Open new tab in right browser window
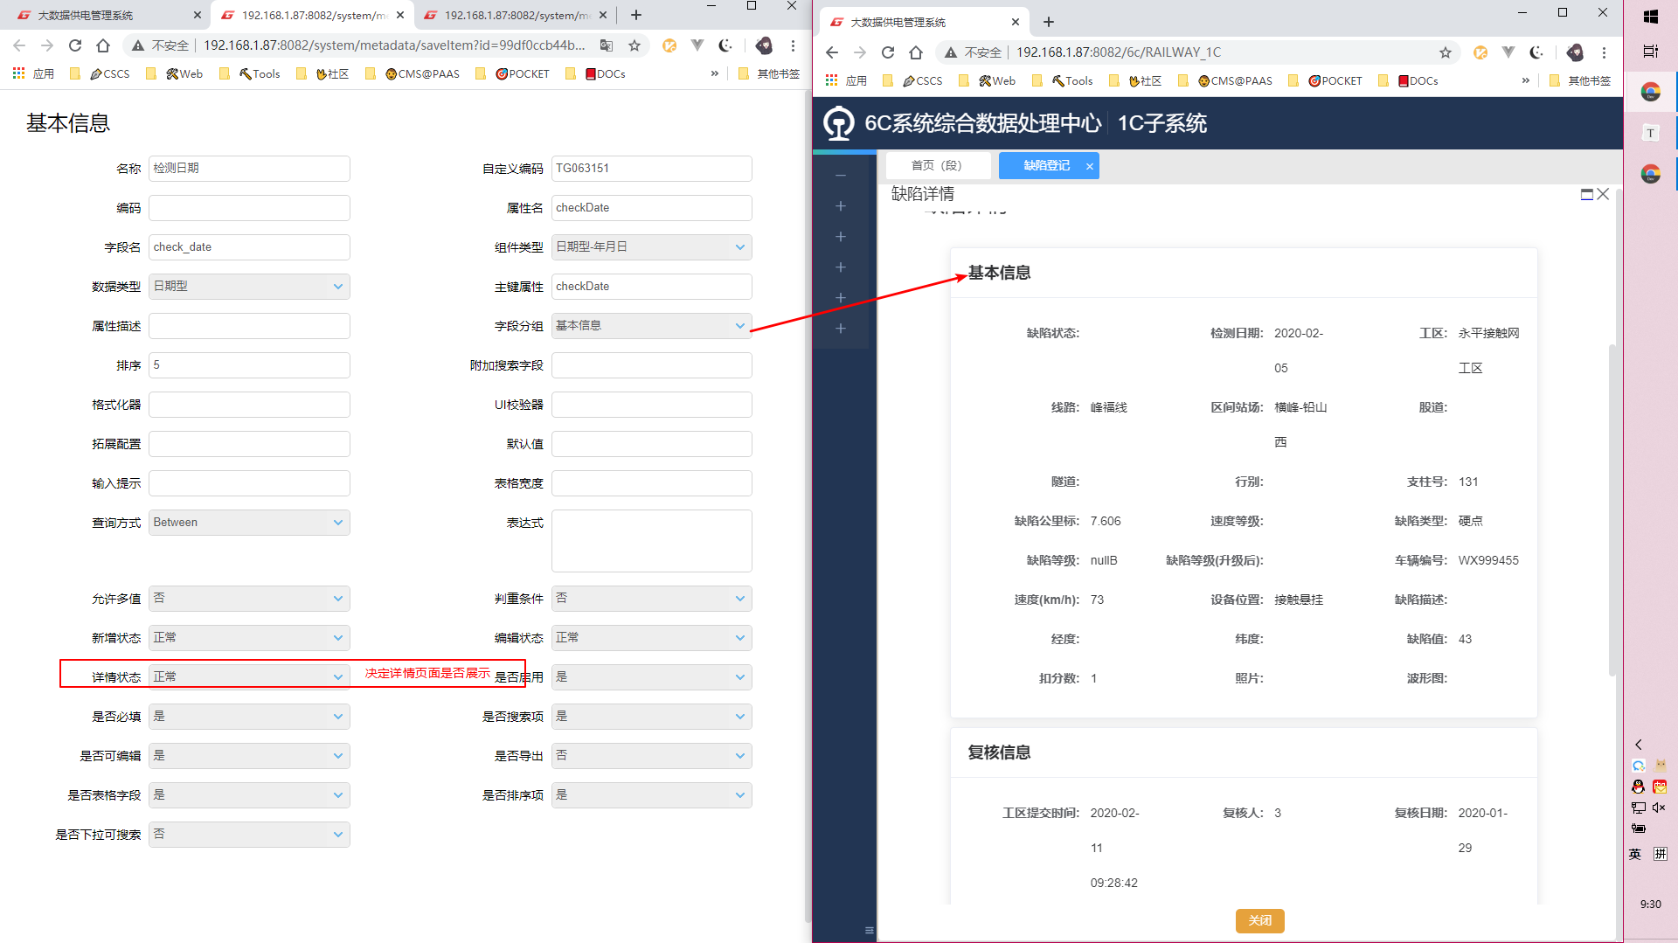Image resolution: width=1678 pixels, height=943 pixels. pyautogui.click(x=1049, y=22)
